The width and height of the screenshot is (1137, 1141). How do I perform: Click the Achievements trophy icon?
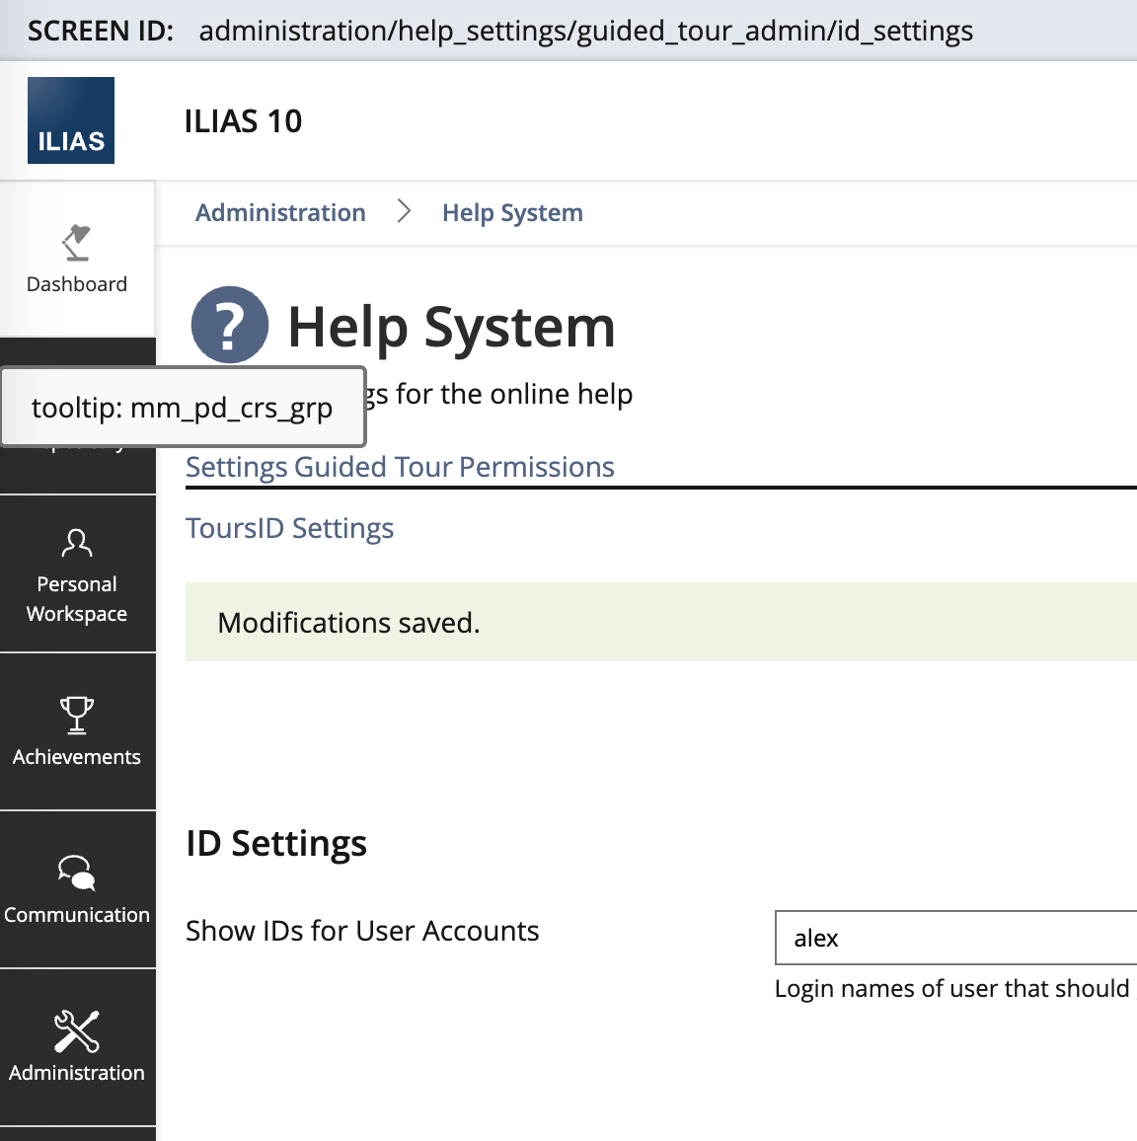click(76, 715)
